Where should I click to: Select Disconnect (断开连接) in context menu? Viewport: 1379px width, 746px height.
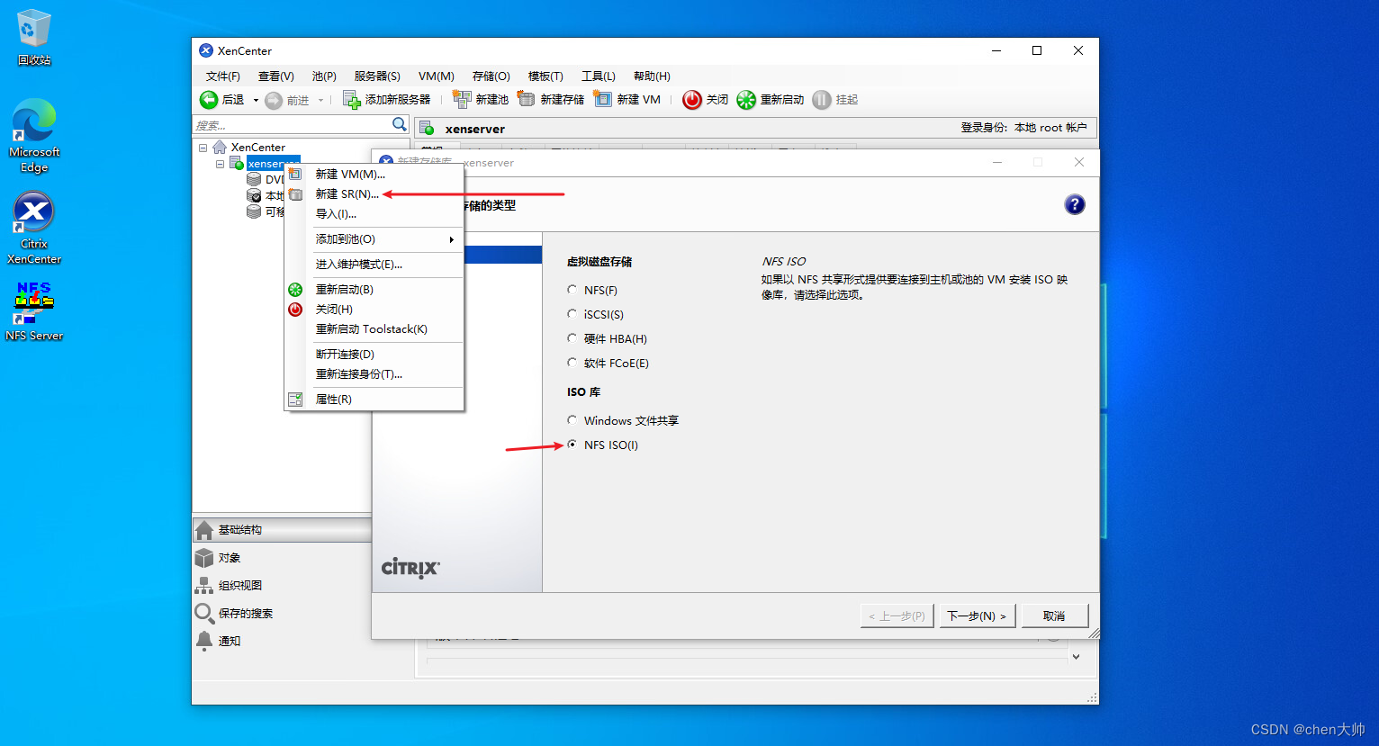(x=374, y=354)
